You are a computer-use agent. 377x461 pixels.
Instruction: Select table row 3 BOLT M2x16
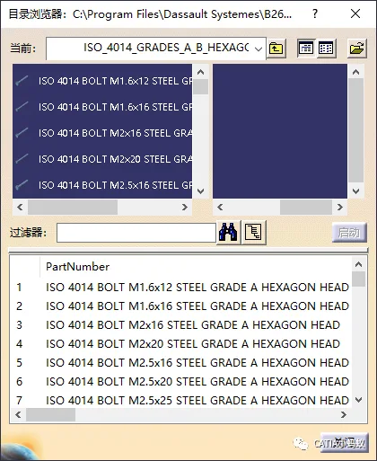[181, 325]
